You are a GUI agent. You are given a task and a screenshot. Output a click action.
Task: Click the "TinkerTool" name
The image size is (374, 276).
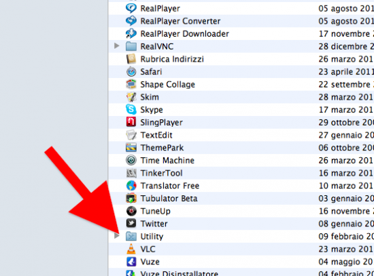tap(161, 173)
